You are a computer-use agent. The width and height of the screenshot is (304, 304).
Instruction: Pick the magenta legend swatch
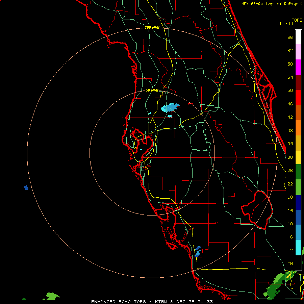point(298,67)
